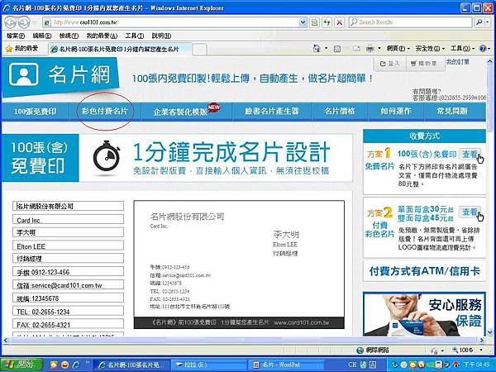496x372 pixels.
Task: Click the 開始 Start button
Action: (21, 365)
